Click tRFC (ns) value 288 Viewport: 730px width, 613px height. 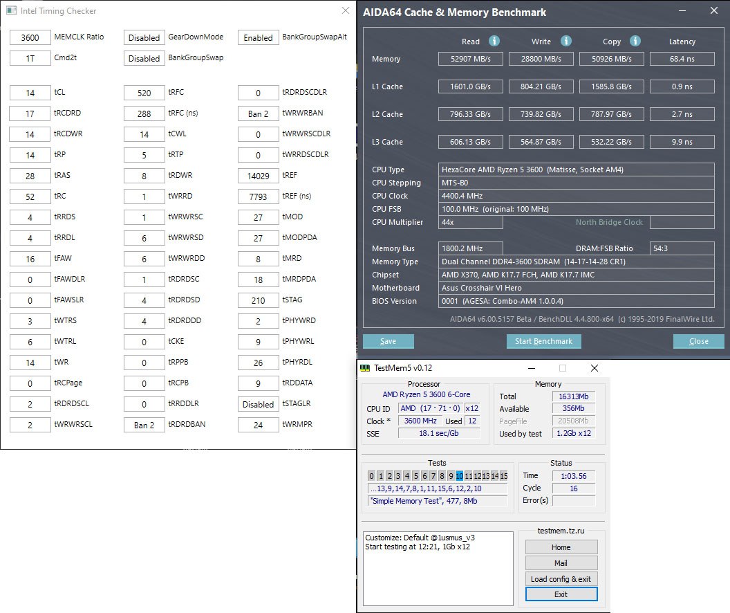[x=144, y=113]
